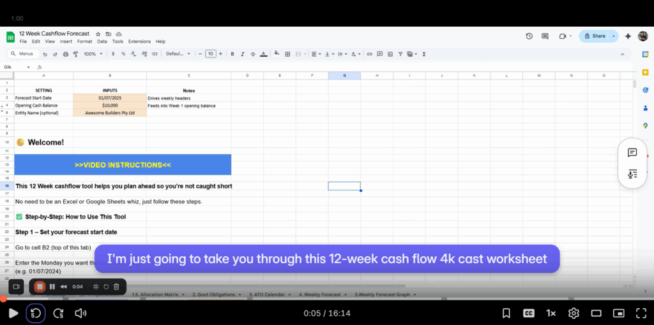
Task: Rewind the video 5 seconds
Action: click(36, 313)
